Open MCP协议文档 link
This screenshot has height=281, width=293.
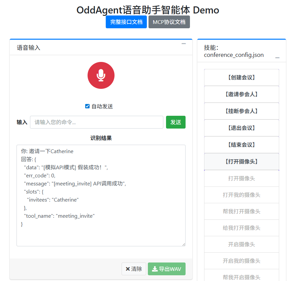pos(169,22)
